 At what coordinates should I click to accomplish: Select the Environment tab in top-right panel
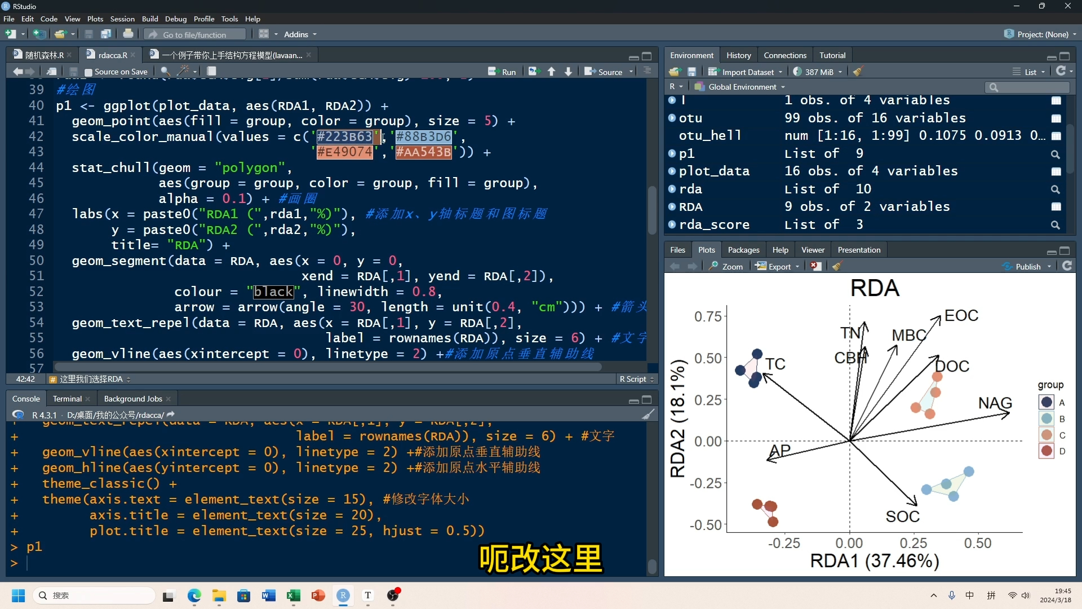[690, 55]
